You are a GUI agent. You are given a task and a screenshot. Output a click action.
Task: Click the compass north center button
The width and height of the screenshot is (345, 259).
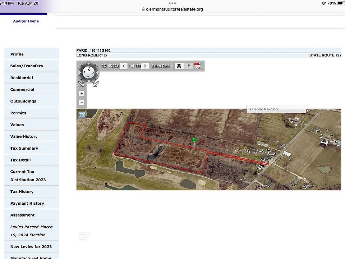[88, 72]
